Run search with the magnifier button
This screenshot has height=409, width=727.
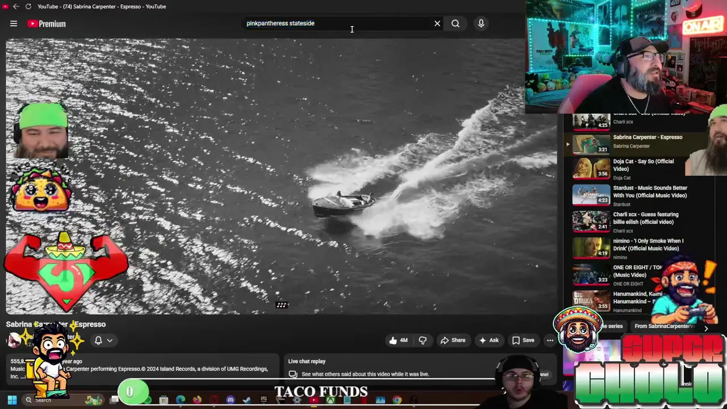(x=456, y=23)
